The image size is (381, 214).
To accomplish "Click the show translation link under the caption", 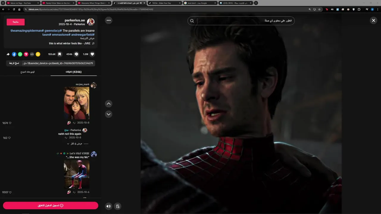I will (88, 38).
